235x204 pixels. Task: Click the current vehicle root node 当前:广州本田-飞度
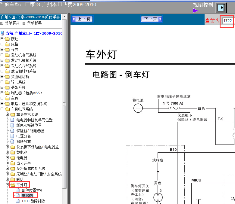[x=33, y=33]
